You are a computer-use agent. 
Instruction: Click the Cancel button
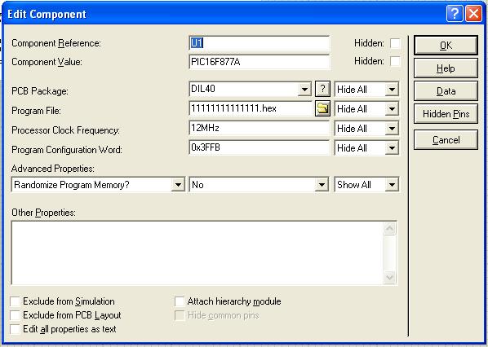coord(446,140)
